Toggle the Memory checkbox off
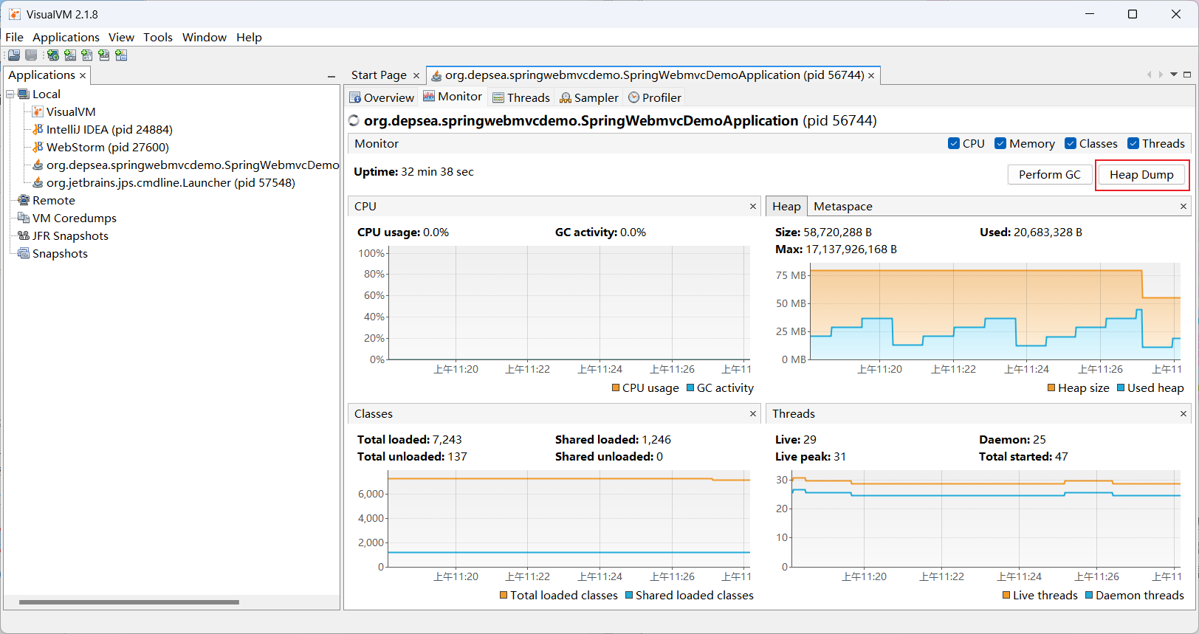Viewport: 1199px width, 634px height. pos(1000,144)
